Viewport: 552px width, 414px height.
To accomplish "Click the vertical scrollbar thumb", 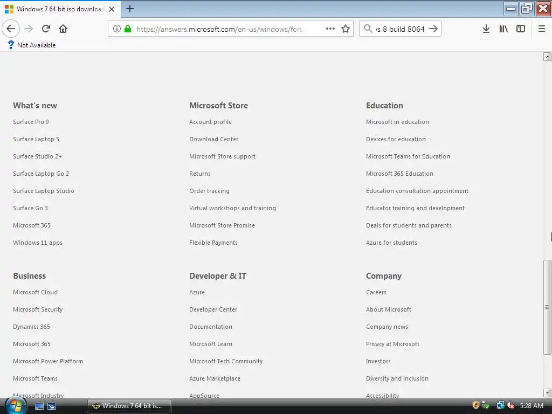I will pyautogui.click(x=547, y=307).
